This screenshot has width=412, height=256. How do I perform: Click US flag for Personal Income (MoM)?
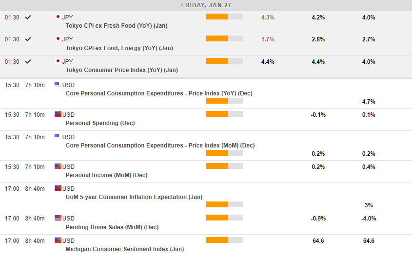tap(58, 166)
